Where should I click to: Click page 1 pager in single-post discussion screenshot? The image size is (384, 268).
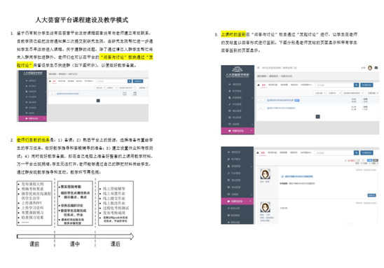tap(98, 101)
